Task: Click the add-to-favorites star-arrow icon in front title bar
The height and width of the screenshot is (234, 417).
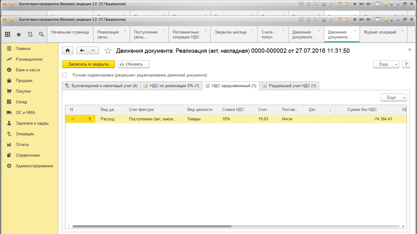Action: 324,19
